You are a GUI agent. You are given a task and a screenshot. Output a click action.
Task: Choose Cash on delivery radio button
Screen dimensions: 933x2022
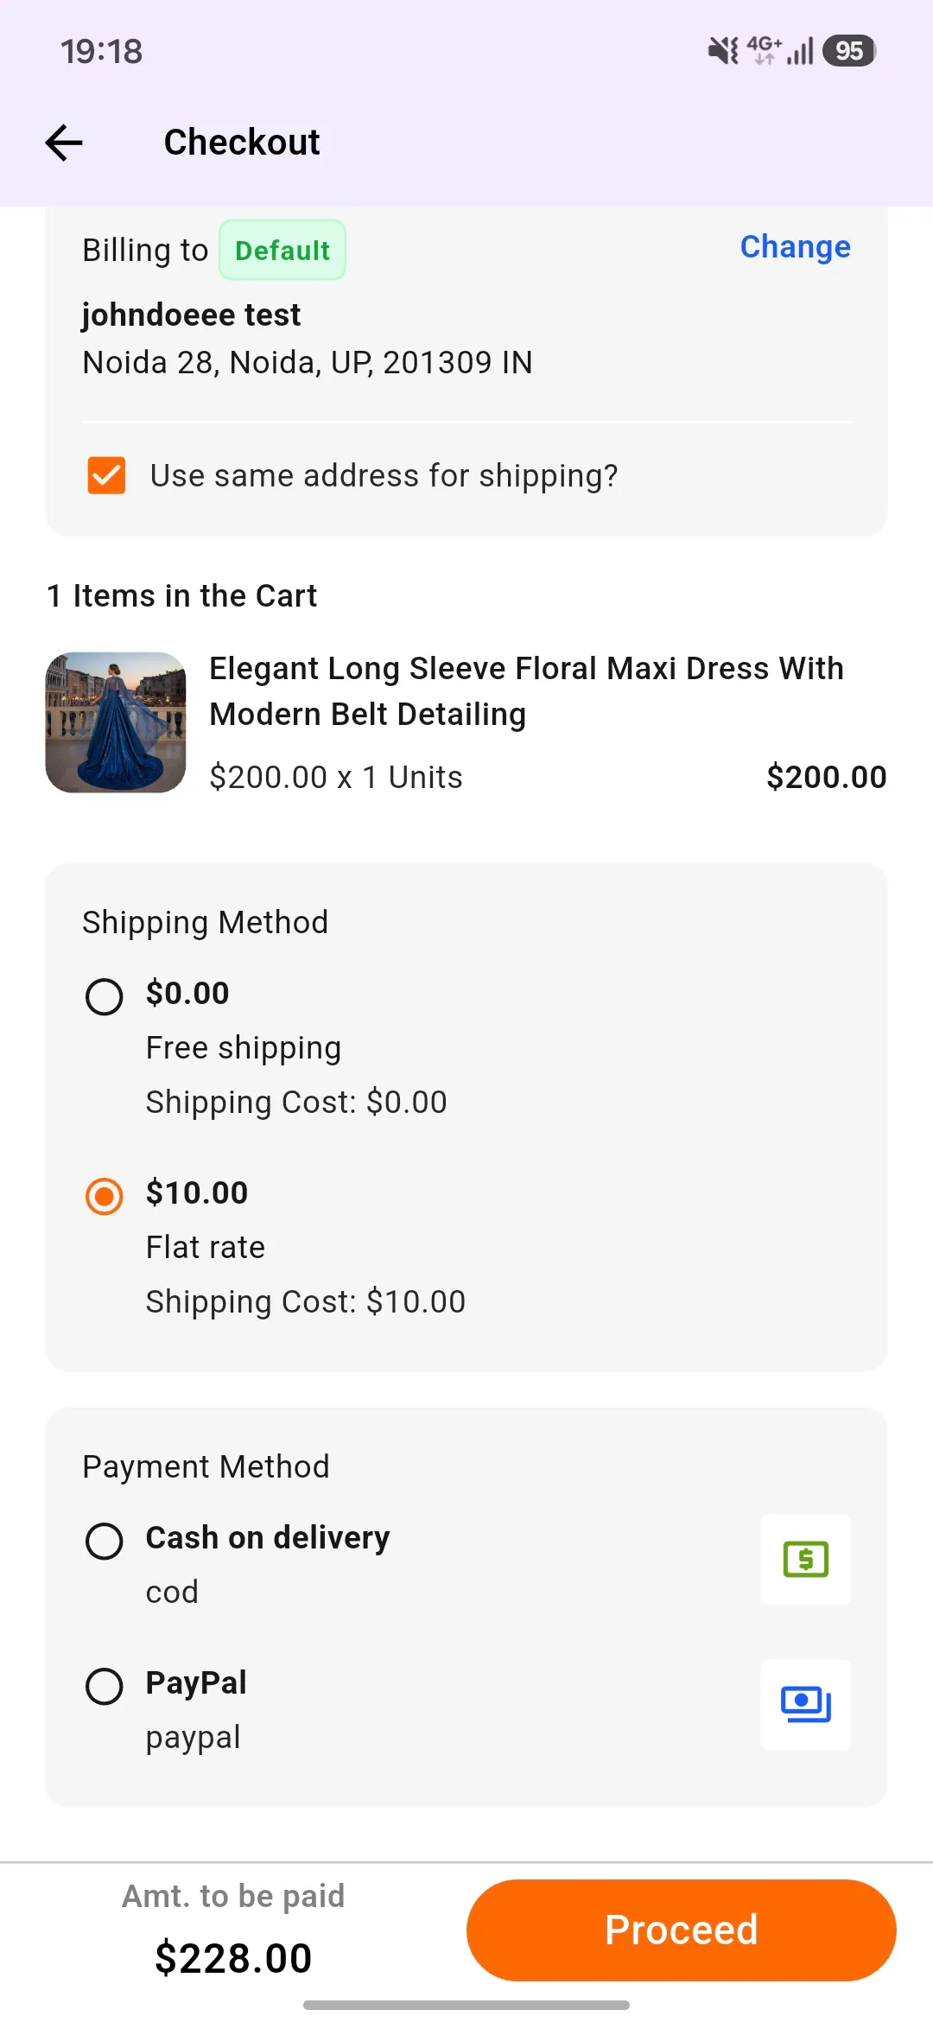coord(105,1542)
